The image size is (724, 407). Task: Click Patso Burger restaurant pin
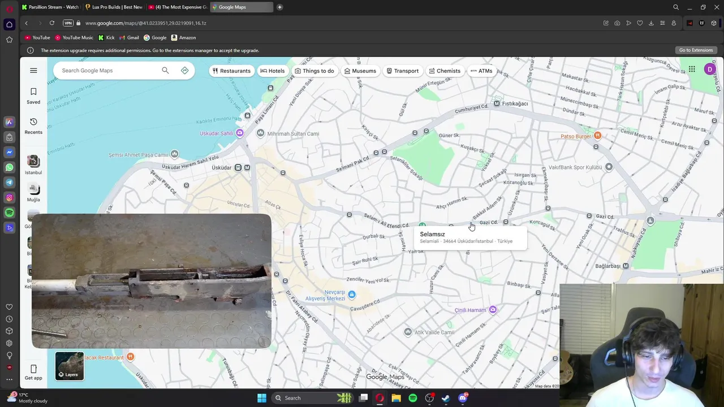click(598, 136)
